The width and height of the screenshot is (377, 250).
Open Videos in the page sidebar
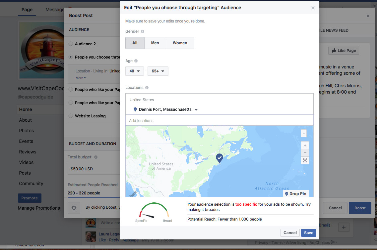26,162
